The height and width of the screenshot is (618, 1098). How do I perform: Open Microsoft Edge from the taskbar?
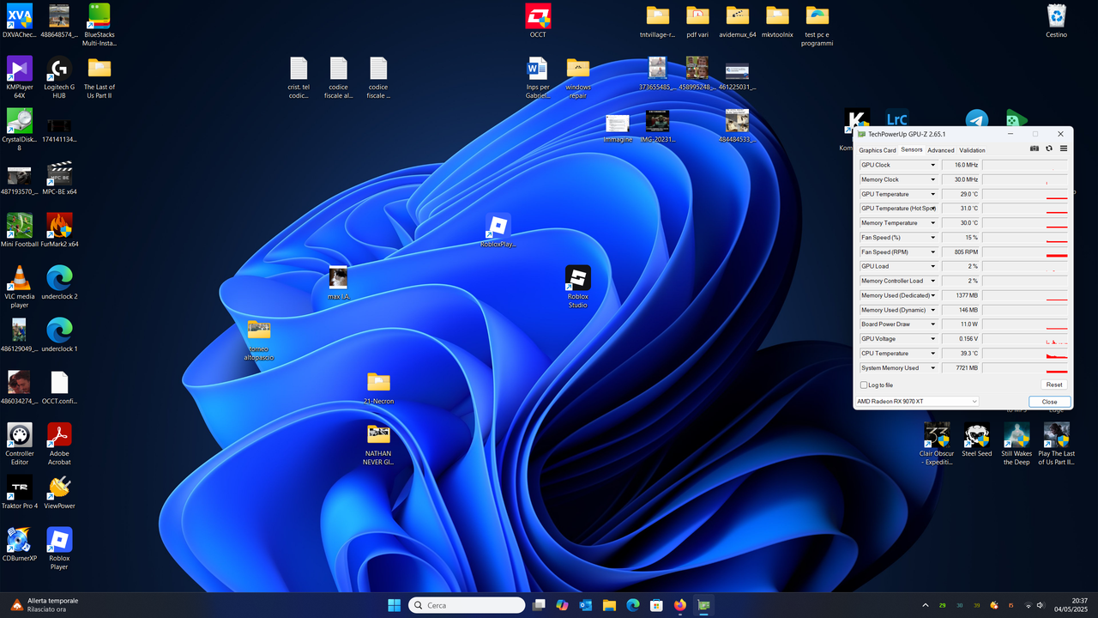632,605
